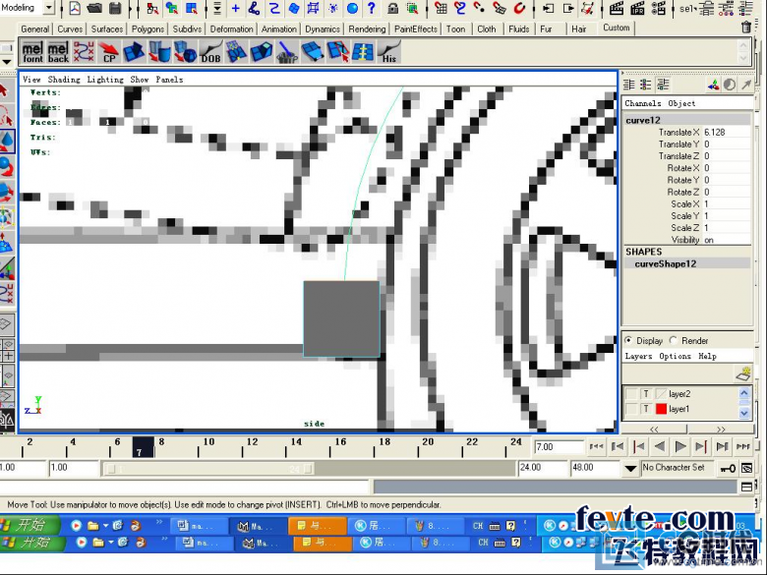Image resolution: width=767 pixels, height=575 pixels.
Task: Open the character set dropdown arrow
Action: pyautogui.click(x=631, y=469)
